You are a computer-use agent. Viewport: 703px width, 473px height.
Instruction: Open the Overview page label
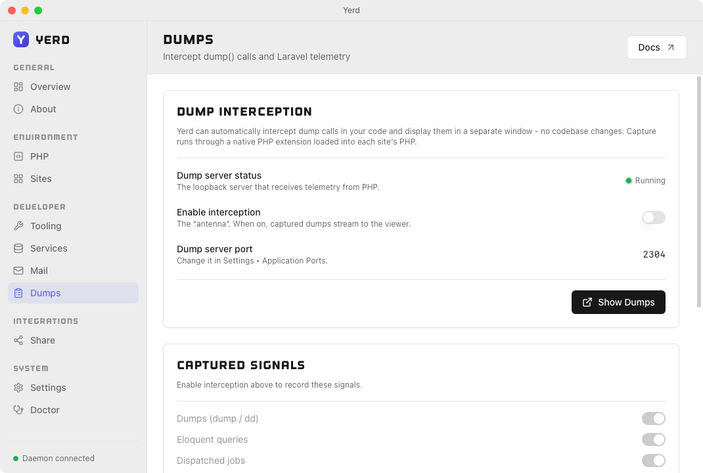click(x=50, y=87)
